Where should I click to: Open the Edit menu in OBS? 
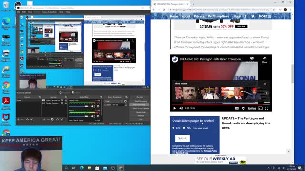click(24, 12)
